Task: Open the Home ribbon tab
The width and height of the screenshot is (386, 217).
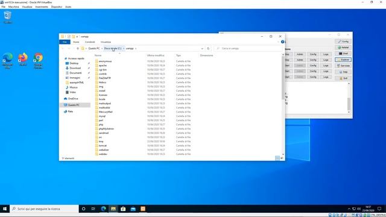Action: click(76, 42)
